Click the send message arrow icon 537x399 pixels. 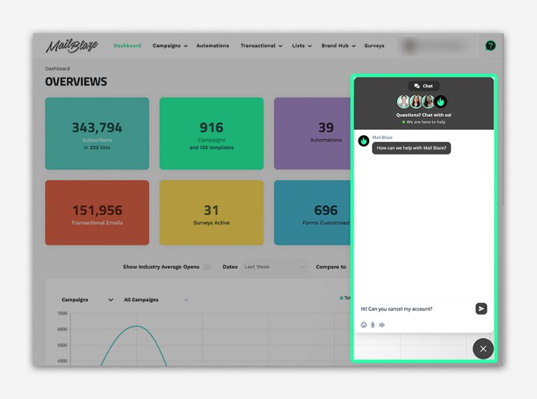point(481,309)
